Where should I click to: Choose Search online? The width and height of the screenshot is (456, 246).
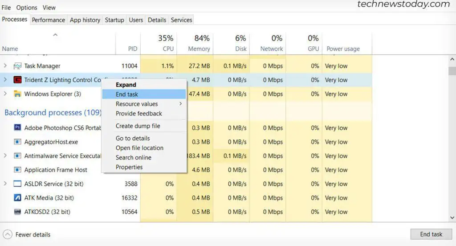144,157
